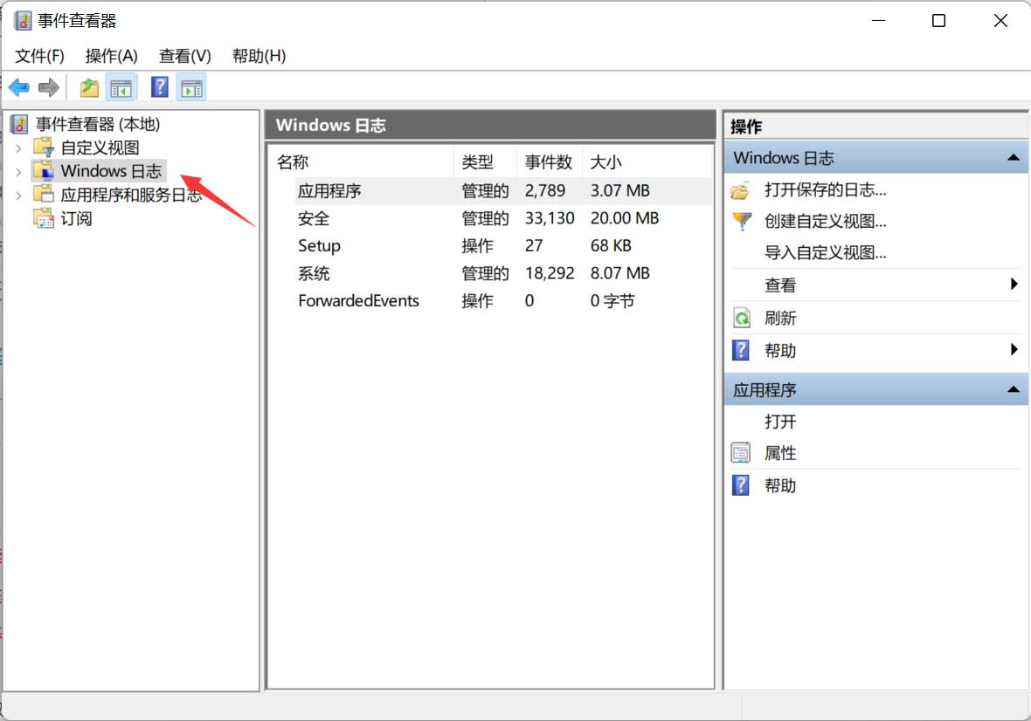
Task: Click the 属性 properties icon under 应用程序
Action: click(x=741, y=452)
